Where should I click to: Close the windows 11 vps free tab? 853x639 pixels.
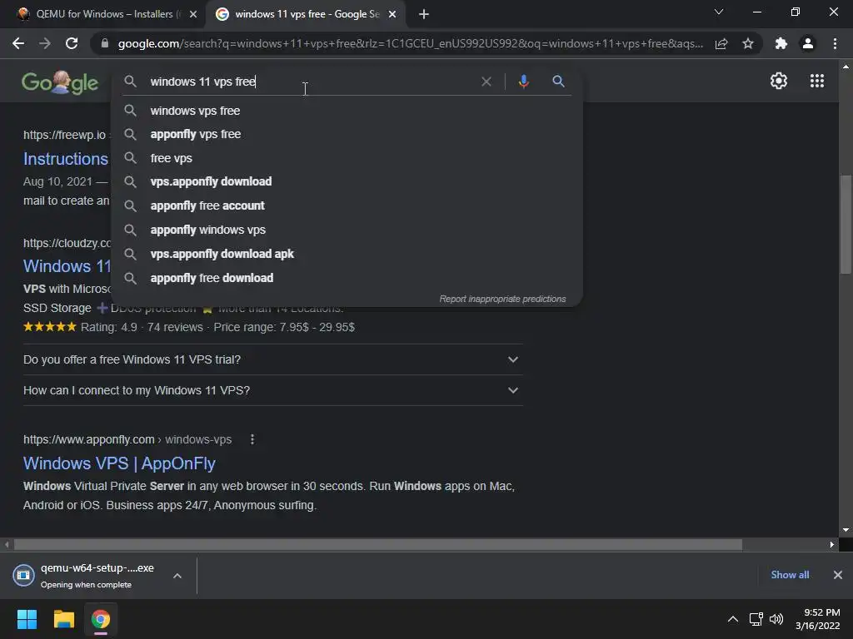(x=392, y=14)
